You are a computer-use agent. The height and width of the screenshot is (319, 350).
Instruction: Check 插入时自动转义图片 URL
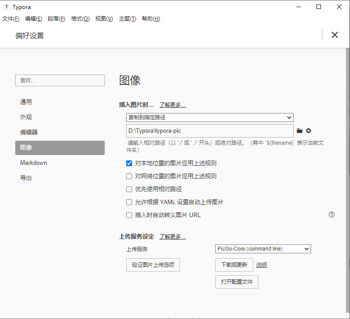coord(129,215)
